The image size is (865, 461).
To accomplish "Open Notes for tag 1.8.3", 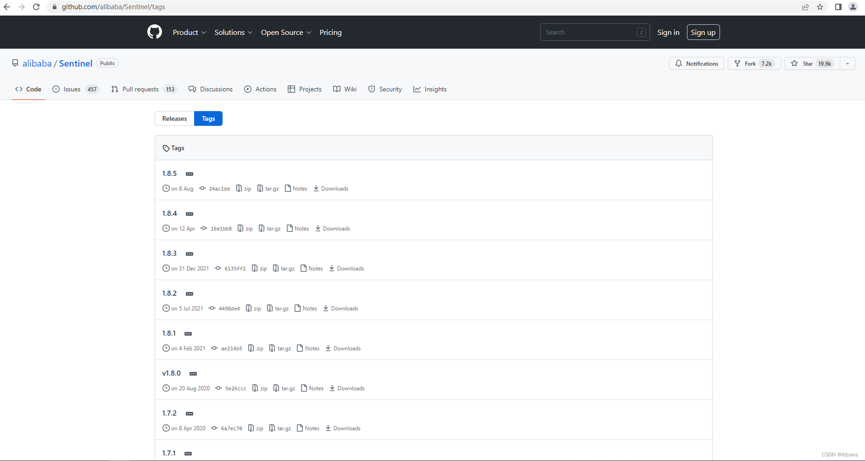I will (x=312, y=269).
